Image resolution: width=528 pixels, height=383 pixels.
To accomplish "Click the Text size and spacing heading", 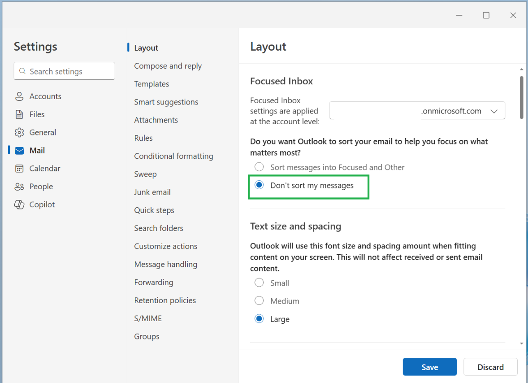I will [295, 226].
